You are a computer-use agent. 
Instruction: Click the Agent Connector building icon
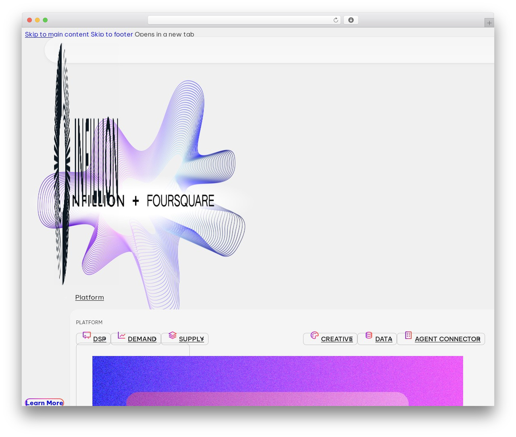click(x=408, y=335)
